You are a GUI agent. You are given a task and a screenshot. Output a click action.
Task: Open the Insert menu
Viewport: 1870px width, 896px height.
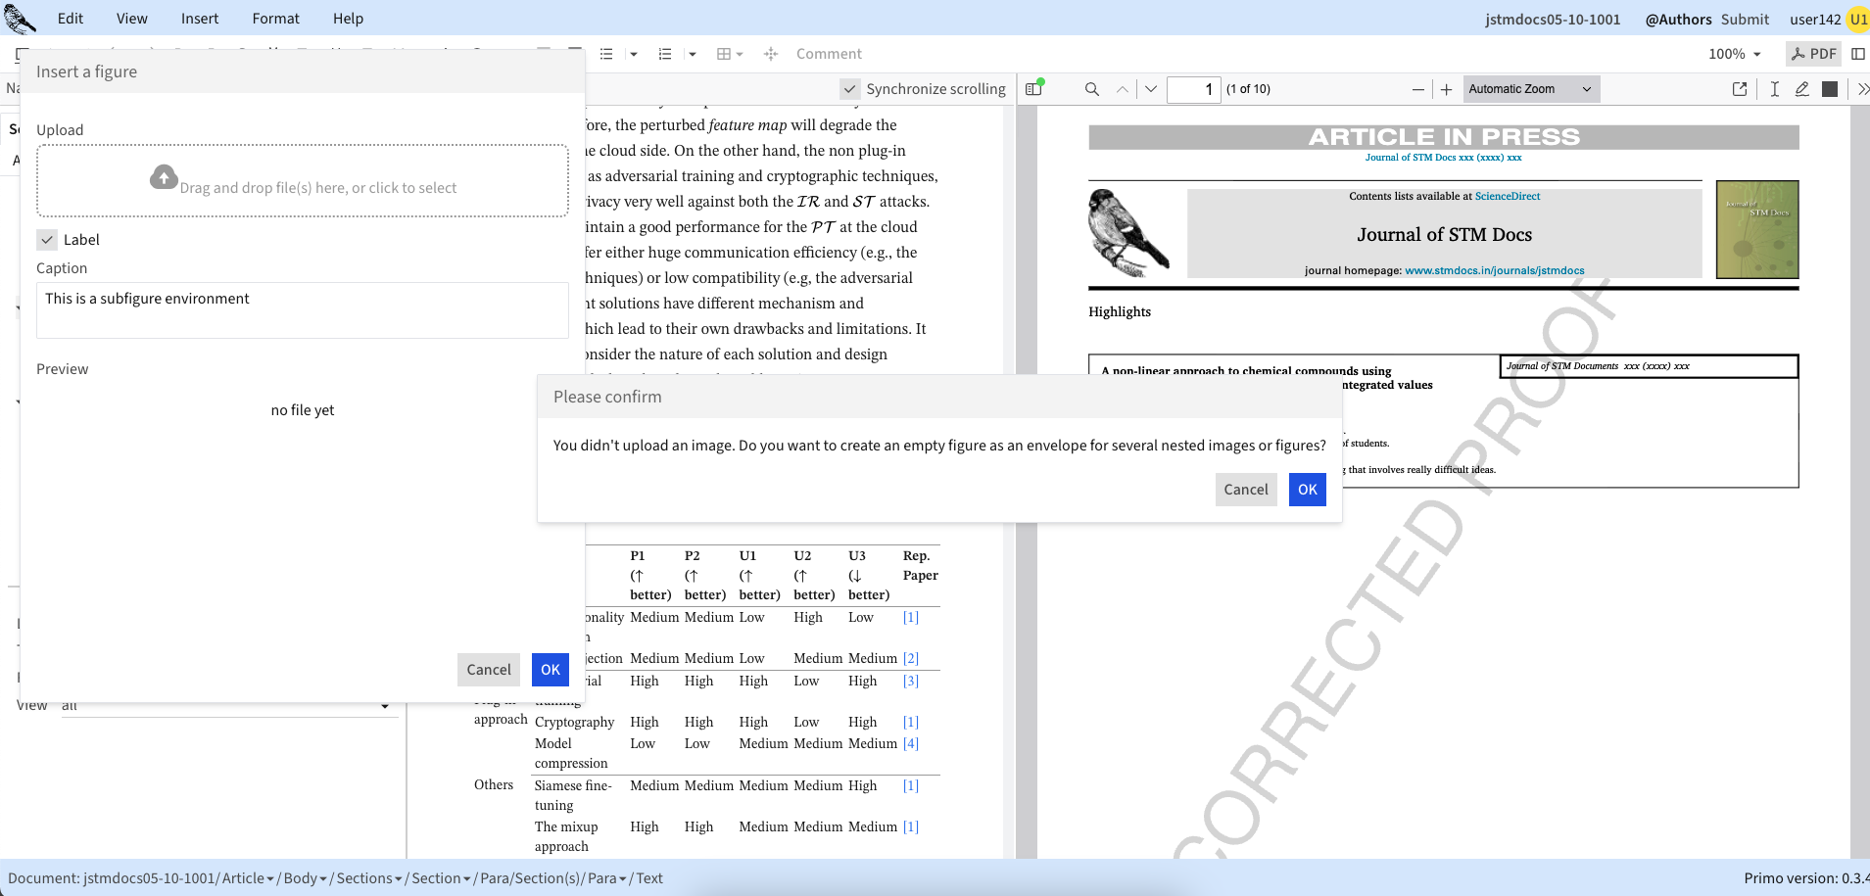point(199,19)
